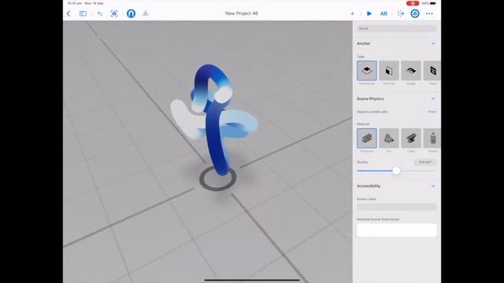Go back using the top-left chevron
The width and height of the screenshot is (504, 283).
pos(69,13)
